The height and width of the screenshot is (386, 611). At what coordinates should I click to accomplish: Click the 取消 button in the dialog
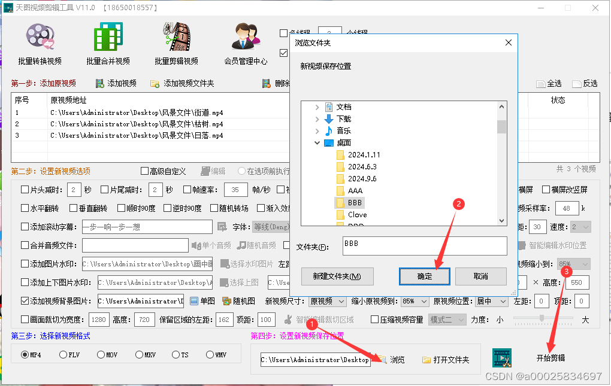[x=481, y=276]
